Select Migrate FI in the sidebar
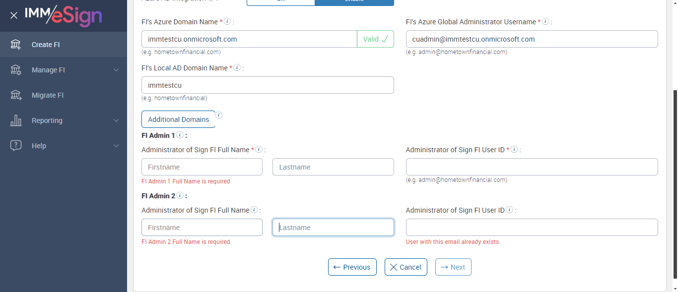Image resolution: width=678 pixels, height=292 pixels. tap(48, 95)
